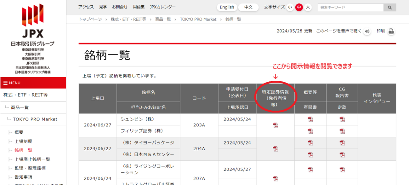Click the （株）日本M＆Aセンター adviser cell
The width and height of the screenshot is (409, 185).
pos(148,155)
